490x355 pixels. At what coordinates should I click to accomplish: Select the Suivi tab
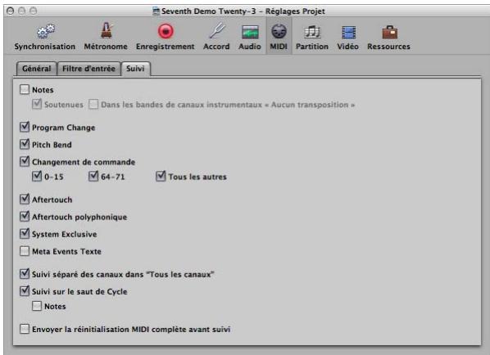point(135,69)
